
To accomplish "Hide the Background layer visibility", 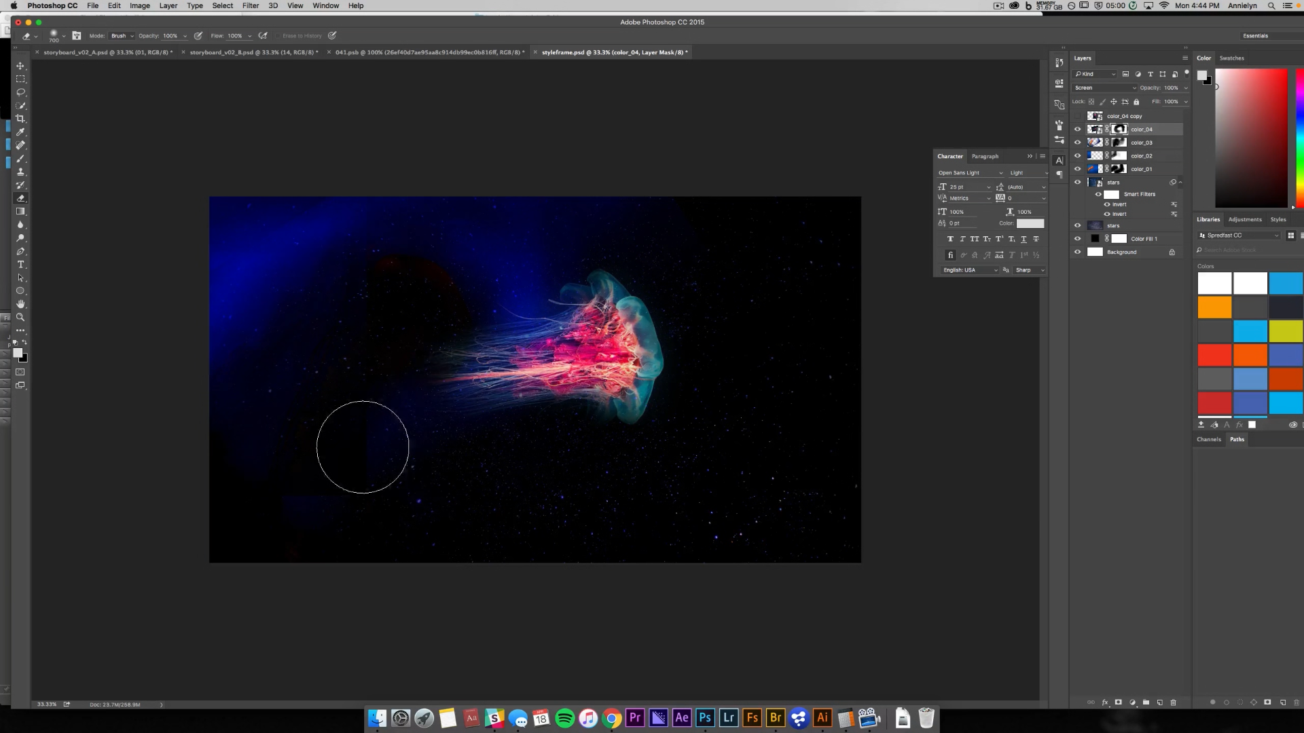I will pyautogui.click(x=1077, y=252).
